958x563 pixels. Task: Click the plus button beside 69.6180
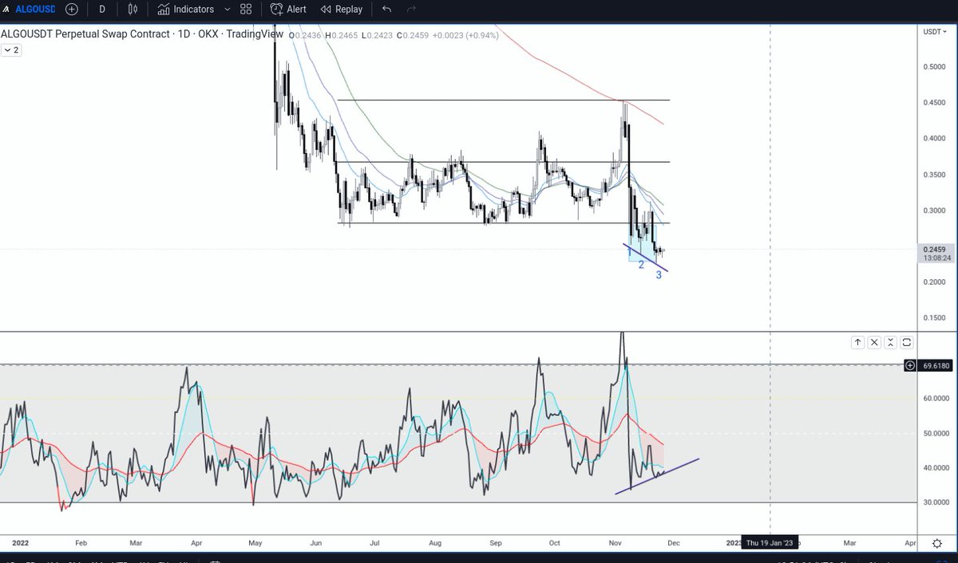point(909,365)
